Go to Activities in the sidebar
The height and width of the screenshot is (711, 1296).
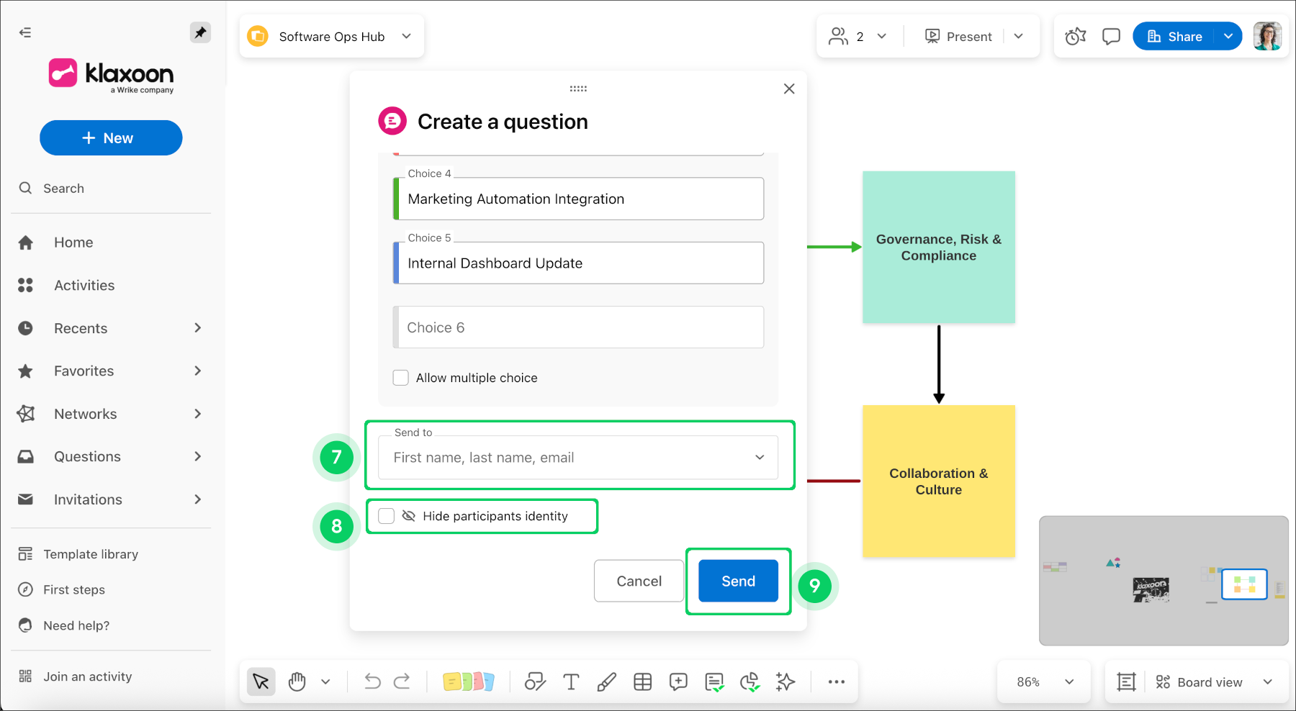pyautogui.click(x=84, y=285)
